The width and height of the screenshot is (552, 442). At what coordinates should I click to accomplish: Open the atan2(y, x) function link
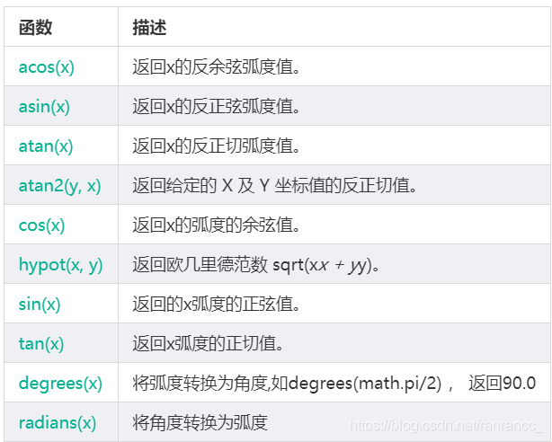coord(60,185)
